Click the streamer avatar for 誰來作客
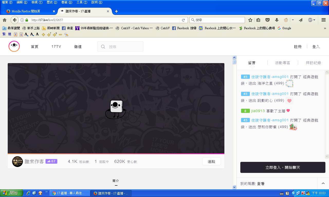The height and width of the screenshot is (197, 329). tap(17, 162)
